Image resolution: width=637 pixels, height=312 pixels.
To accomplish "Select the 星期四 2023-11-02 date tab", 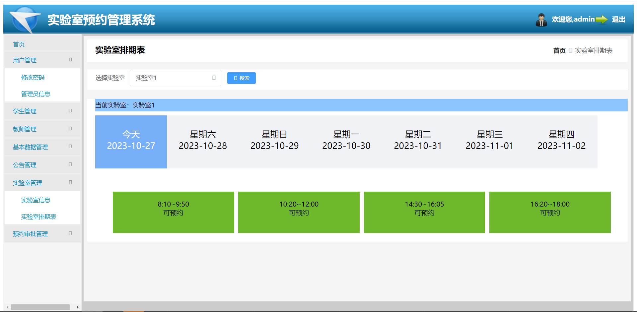I will coord(561,142).
